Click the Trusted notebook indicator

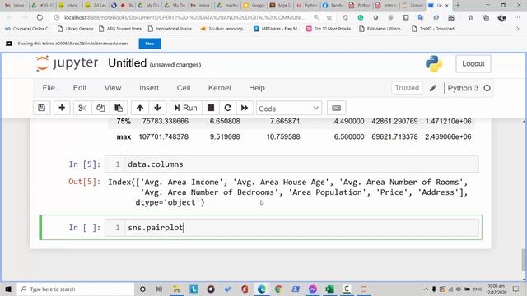[x=407, y=88]
